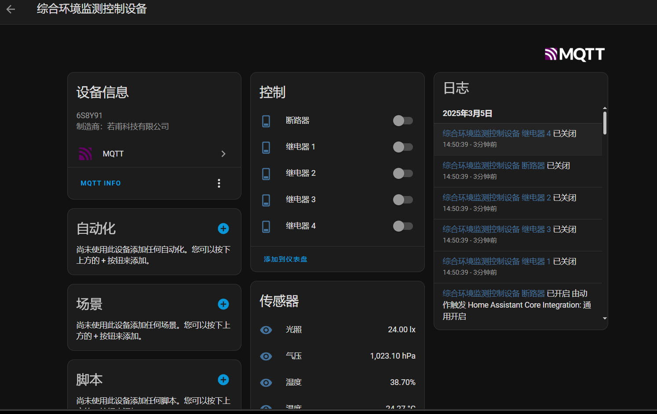The width and height of the screenshot is (657, 414).
Task: Open the 继电器 2 control row label
Action: (301, 173)
